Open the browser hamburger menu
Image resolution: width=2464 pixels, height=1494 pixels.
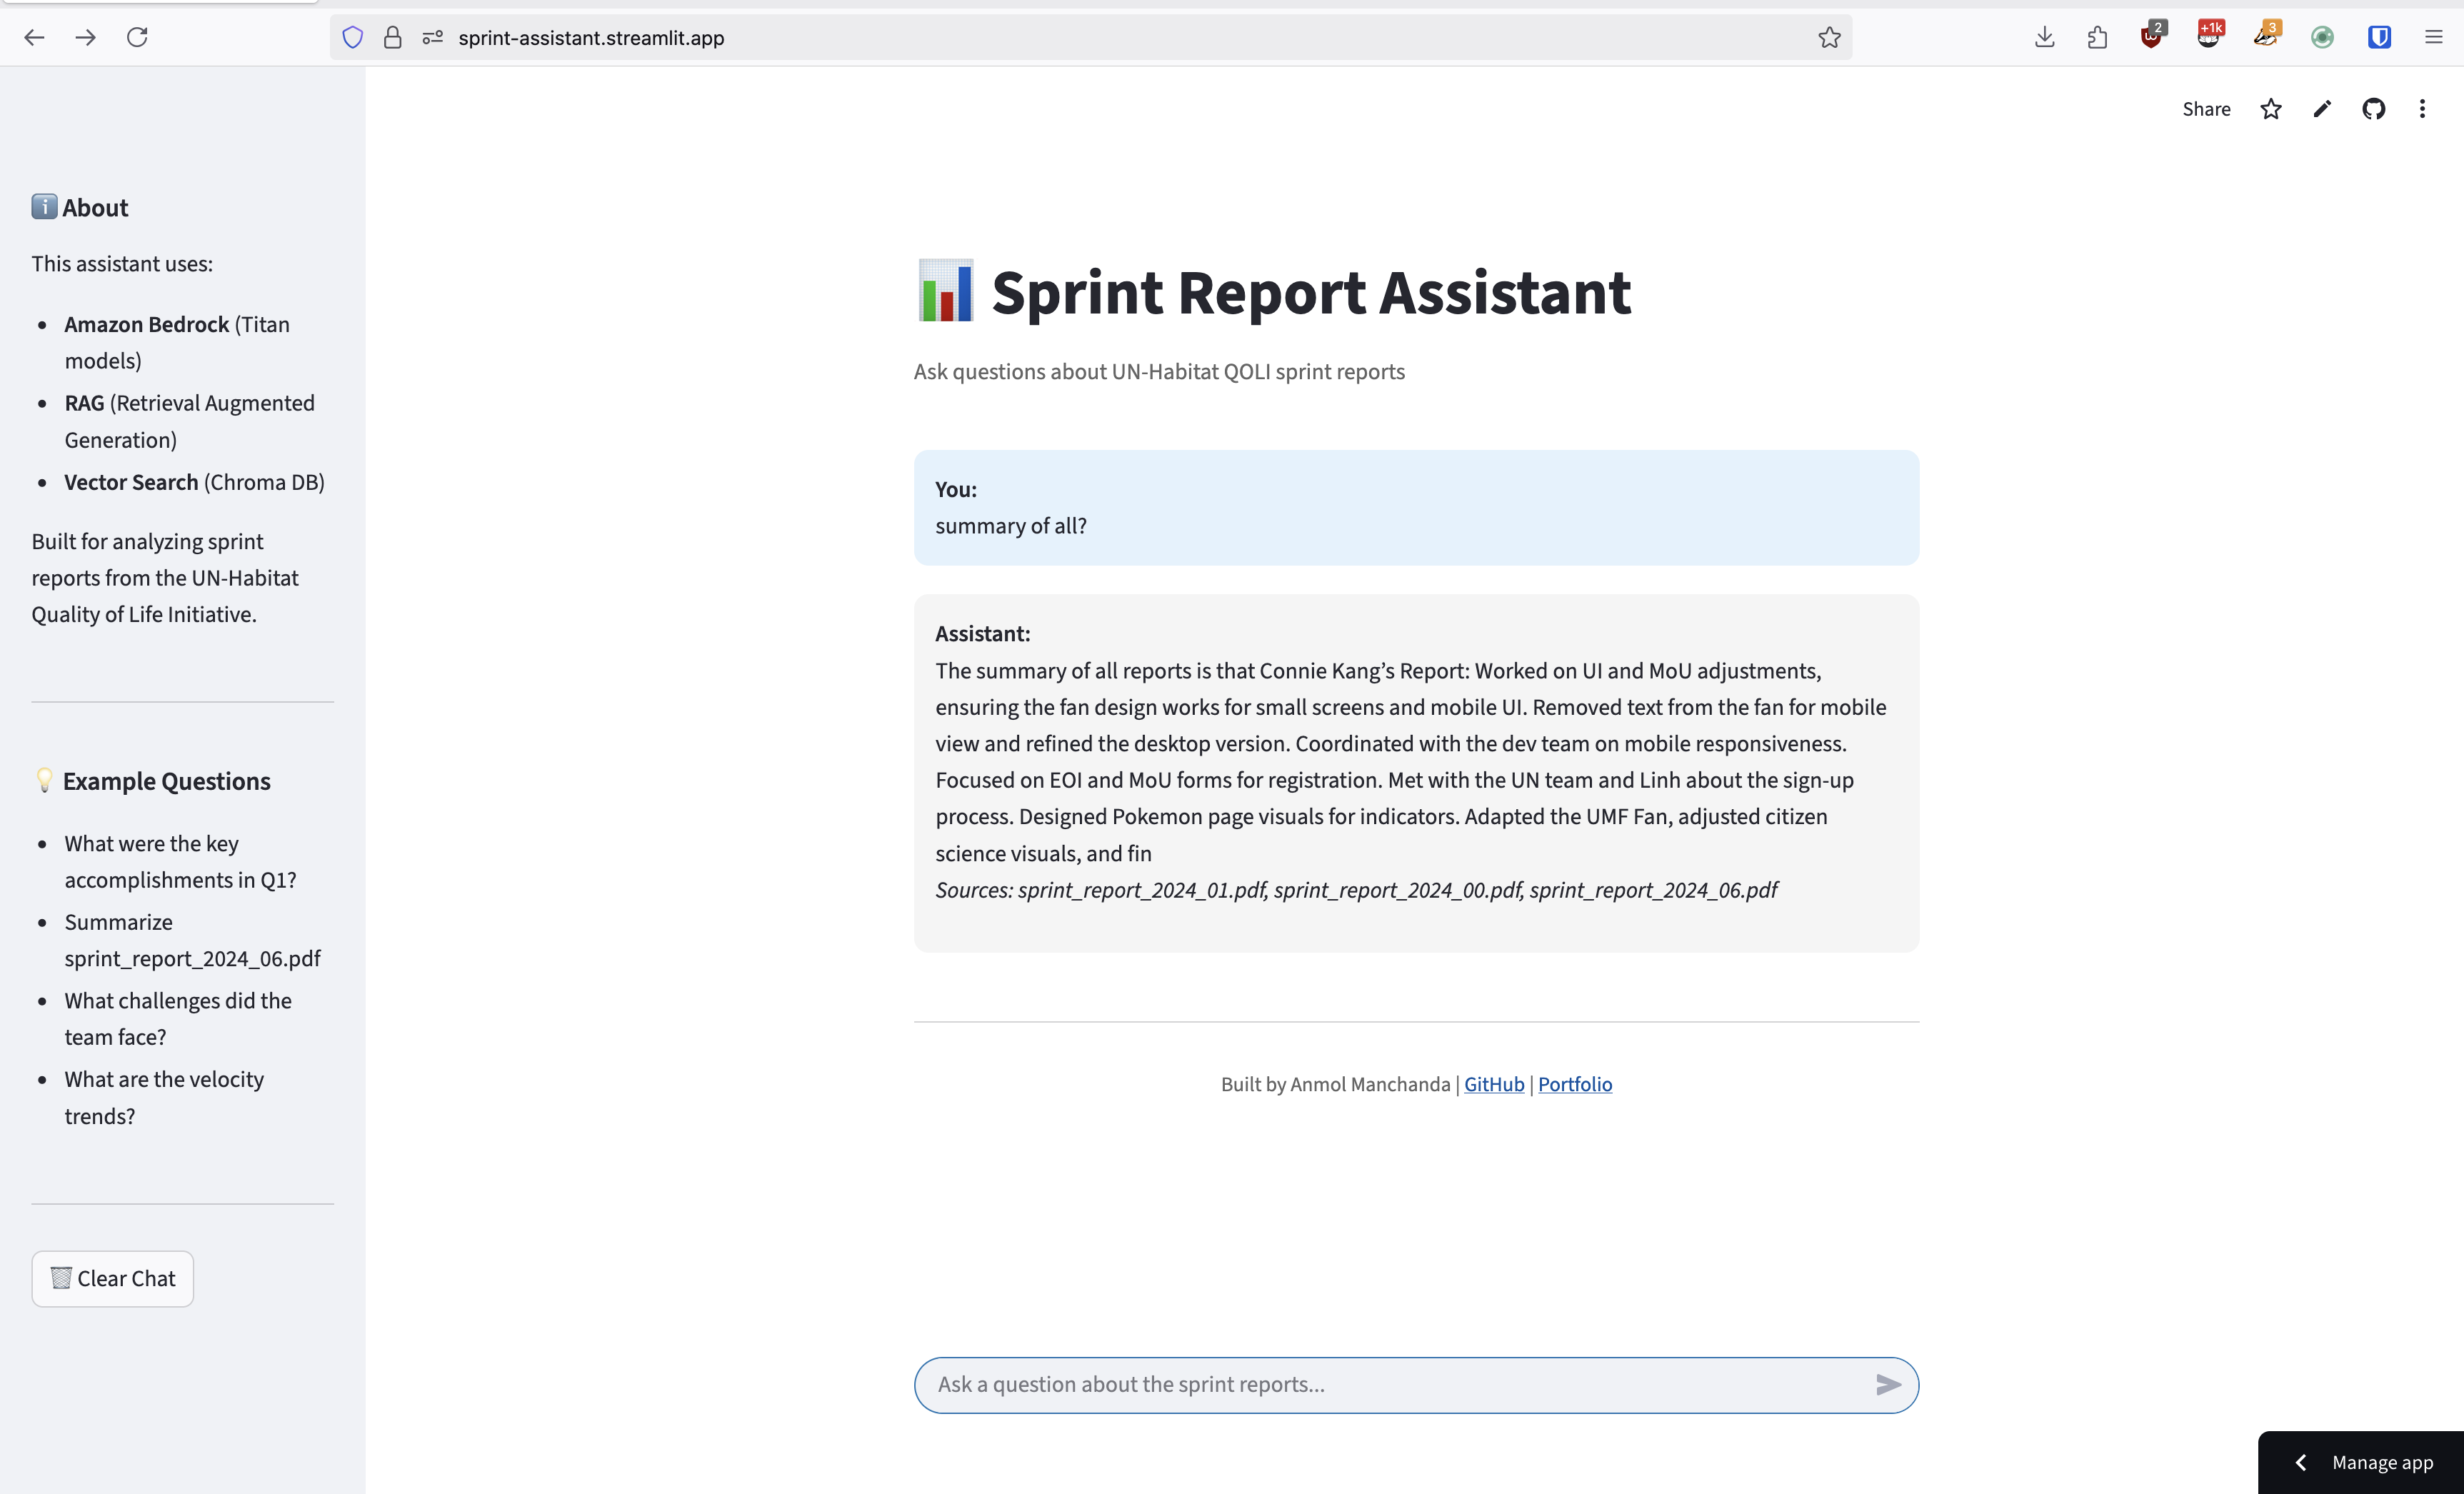click(x=2434, y=37)
